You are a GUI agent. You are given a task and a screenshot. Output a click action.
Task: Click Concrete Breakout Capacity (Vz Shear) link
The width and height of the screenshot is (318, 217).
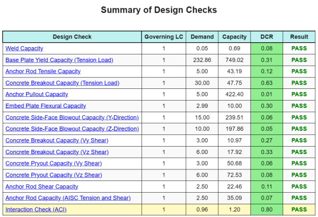57,152
